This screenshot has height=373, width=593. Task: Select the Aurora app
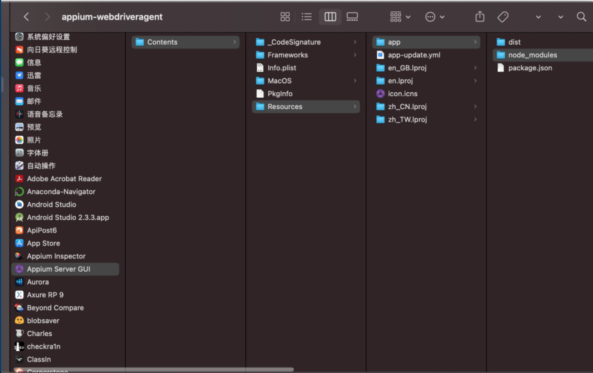click(65, 282)
